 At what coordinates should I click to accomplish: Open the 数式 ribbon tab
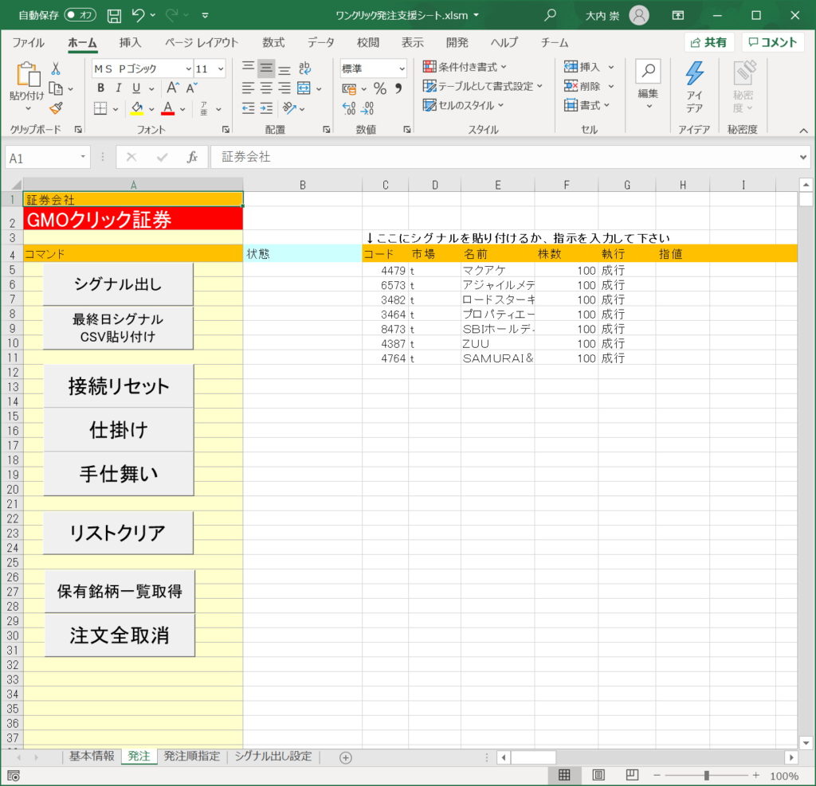click(273, 43)
